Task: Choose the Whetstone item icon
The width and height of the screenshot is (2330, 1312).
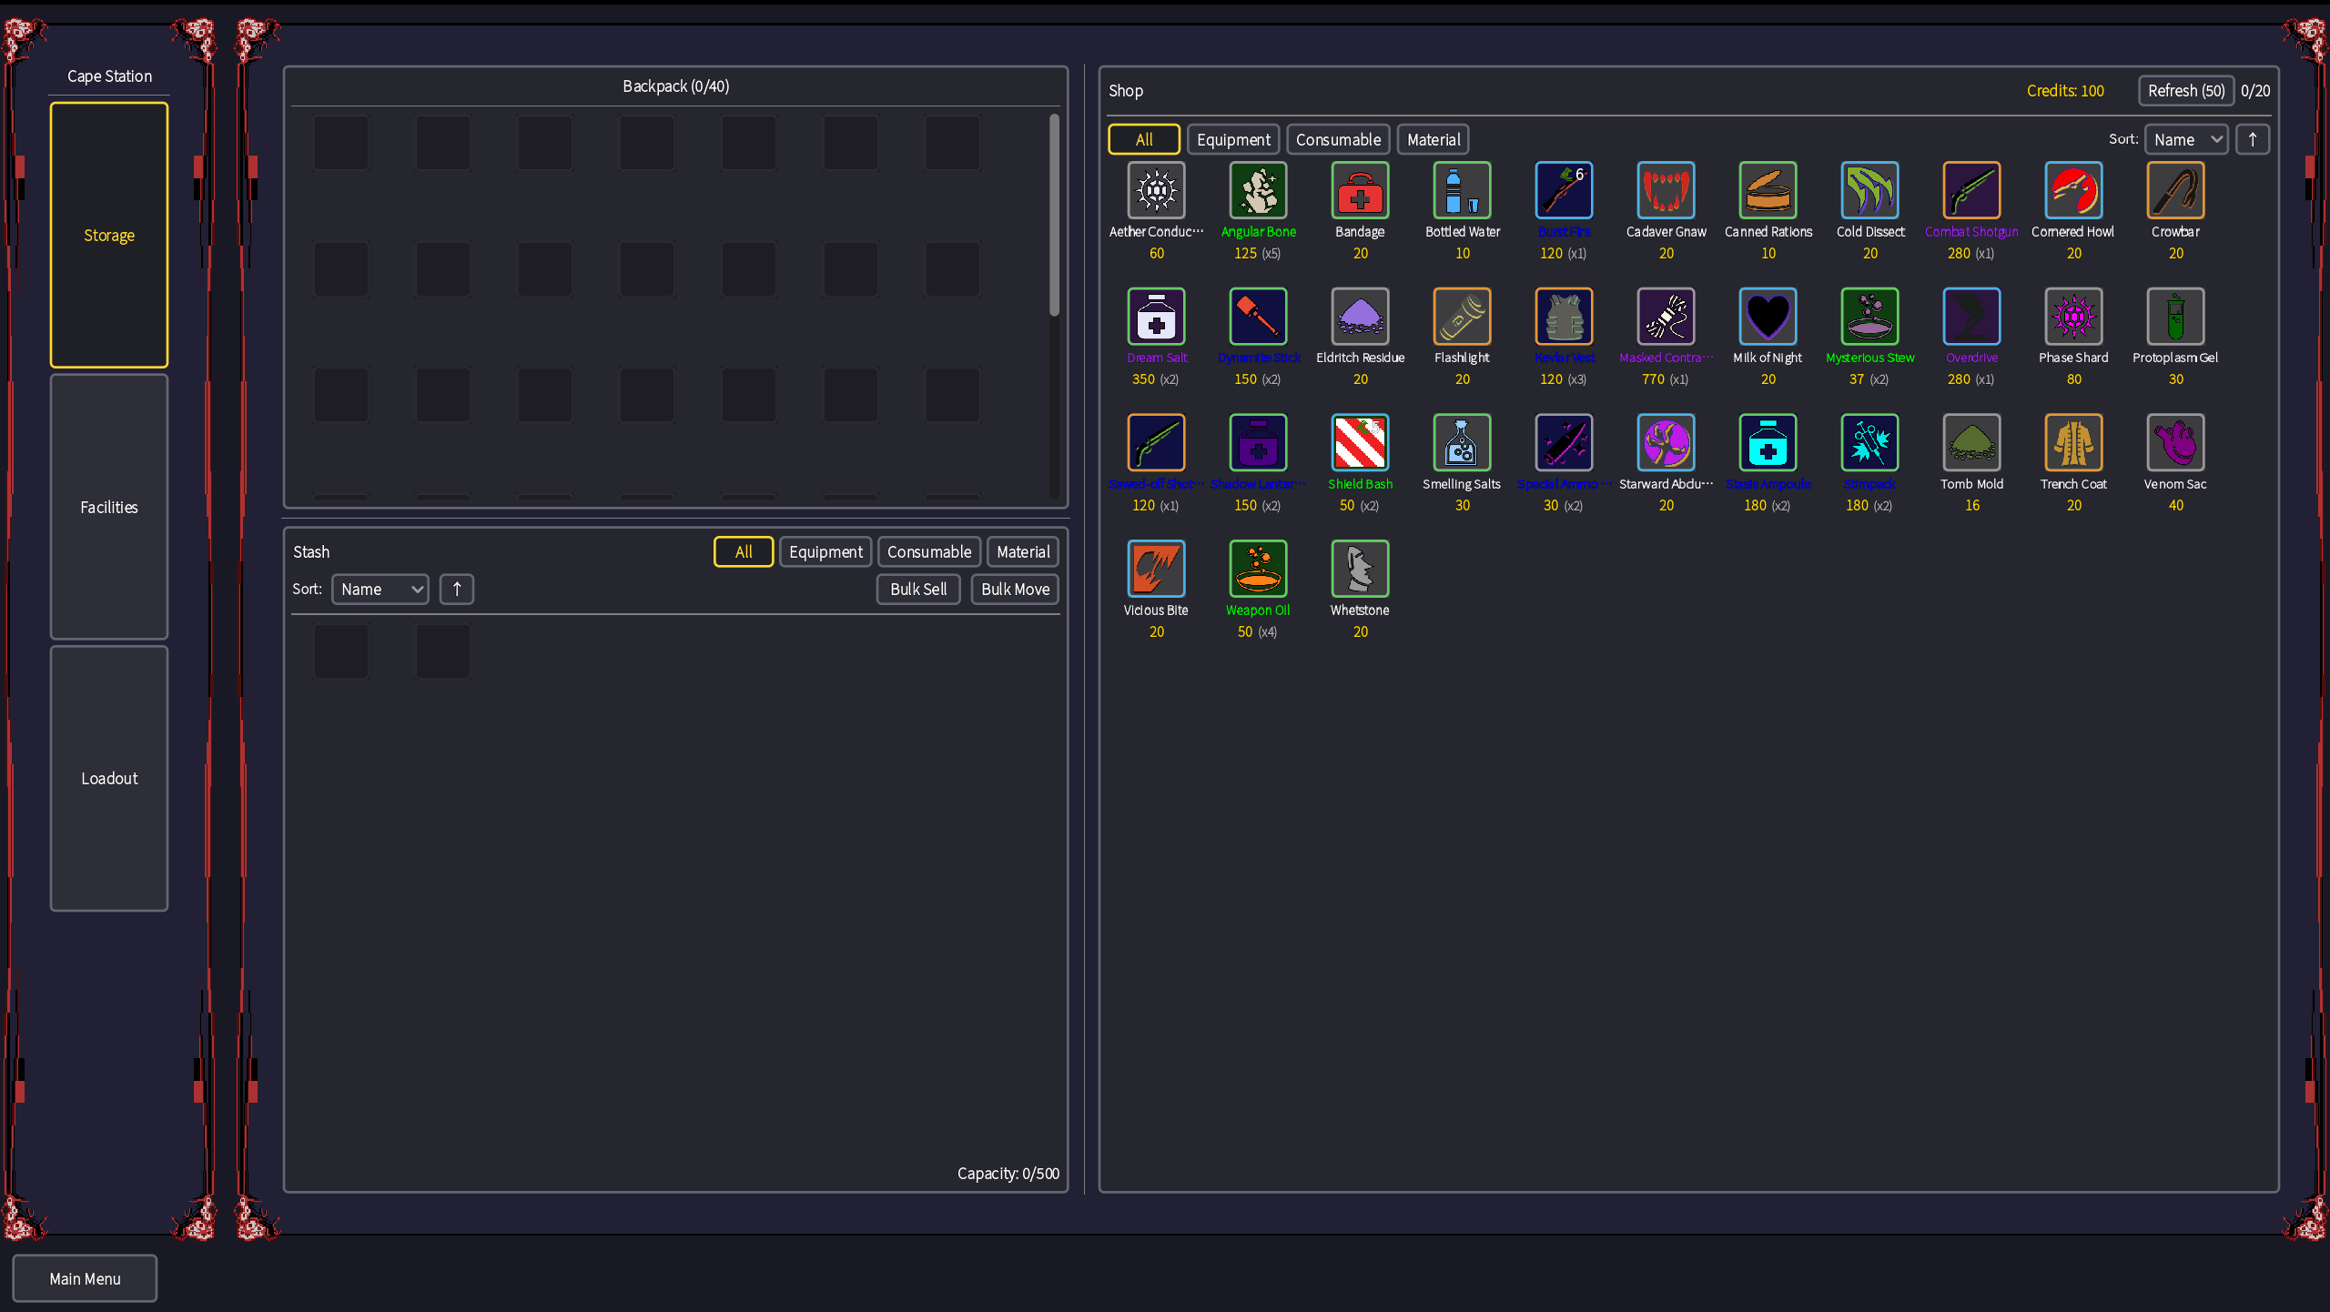Action: [x=1360, y=570]
